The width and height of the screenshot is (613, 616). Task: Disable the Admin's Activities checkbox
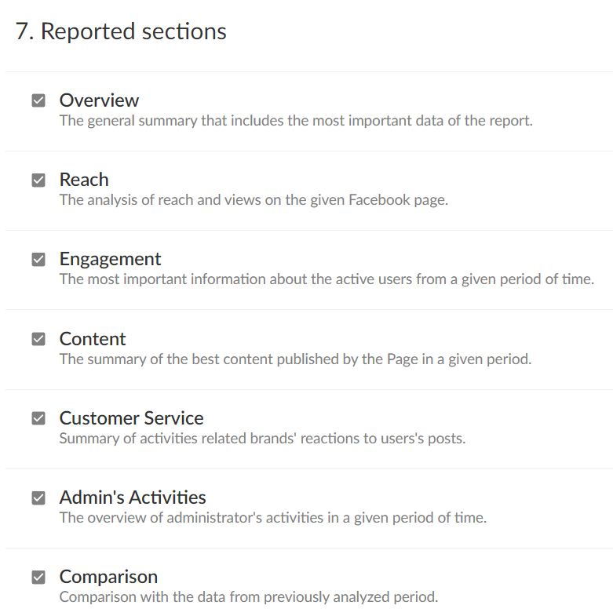pyautogui.click(x=38, y=498)
